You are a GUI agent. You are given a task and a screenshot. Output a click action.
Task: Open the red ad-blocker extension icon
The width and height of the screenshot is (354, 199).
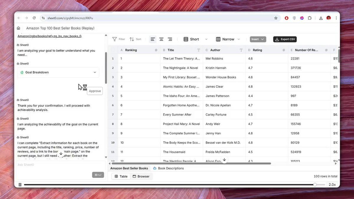tap(286, 18)
